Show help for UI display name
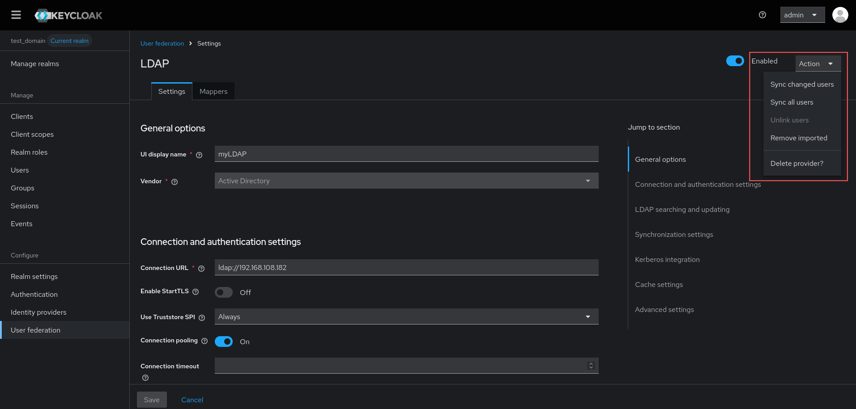The image size is (856, 409). (x=199, y=155)
